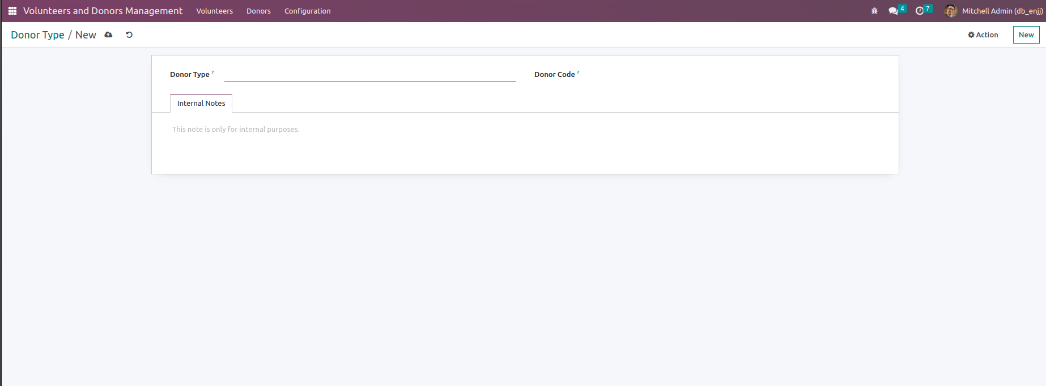Screen dimensions: 1046x386
Task: Open the Action gear dropdown
Action: coord(983,35)
